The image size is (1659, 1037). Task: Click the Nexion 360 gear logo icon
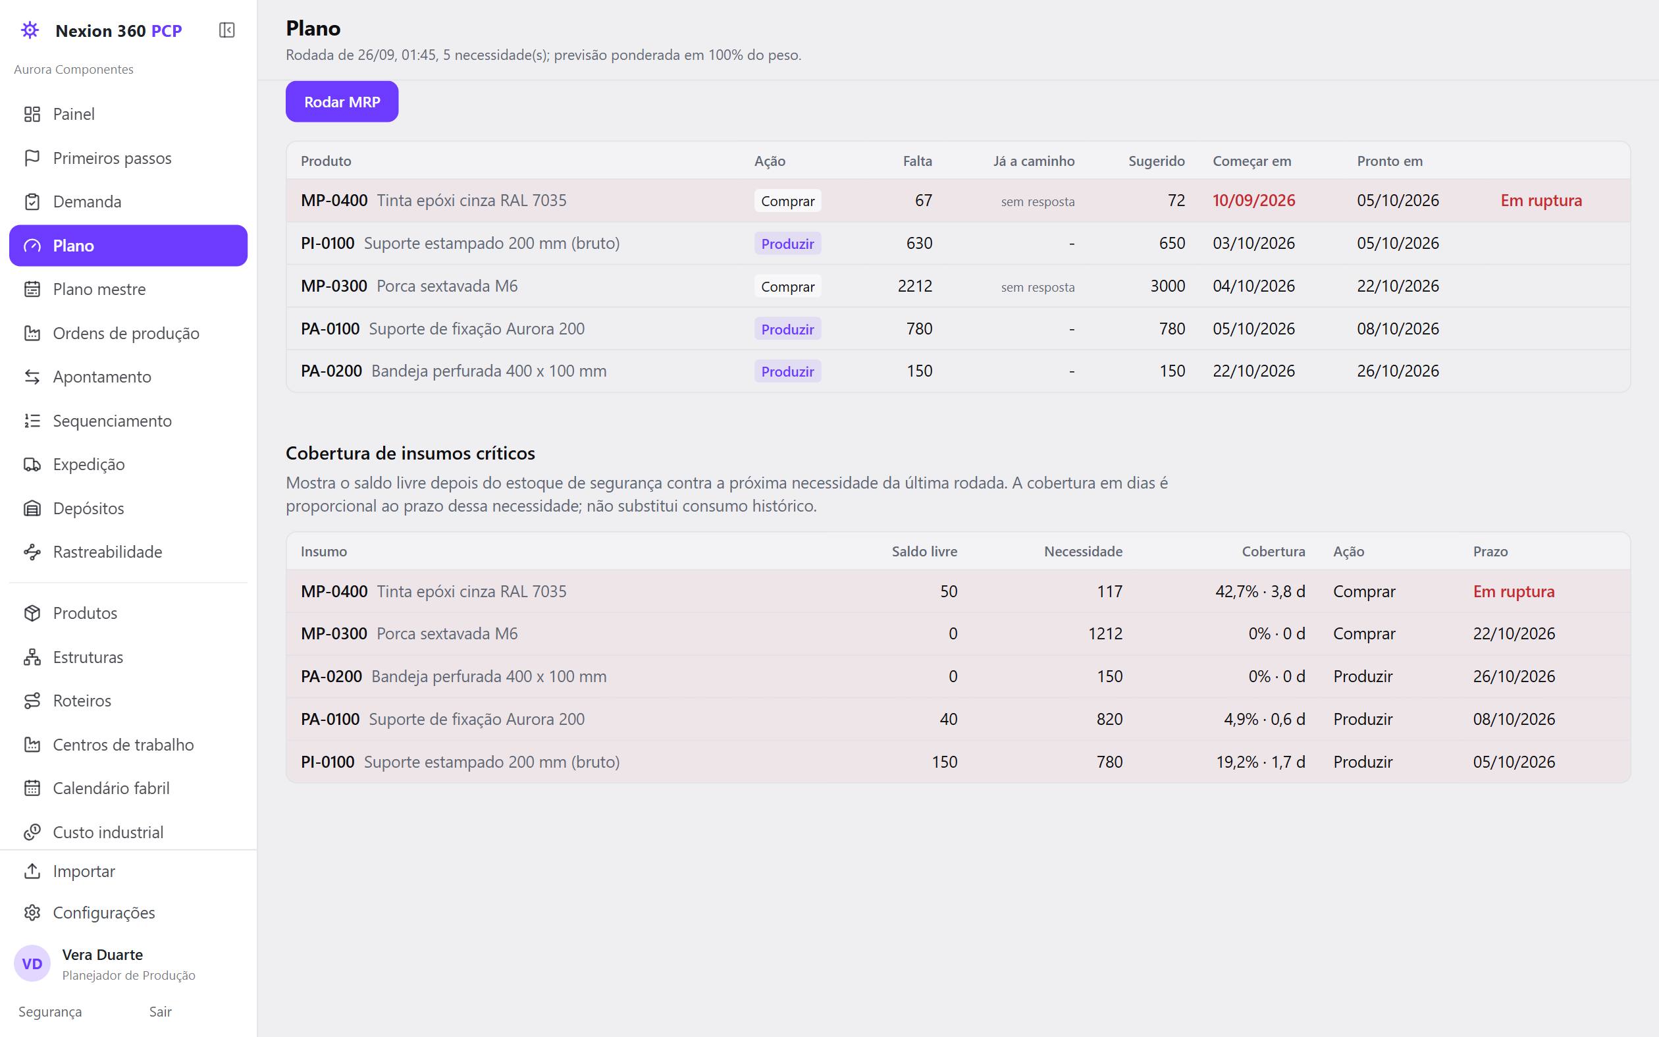pyautogui.click(x=30, y=30)
